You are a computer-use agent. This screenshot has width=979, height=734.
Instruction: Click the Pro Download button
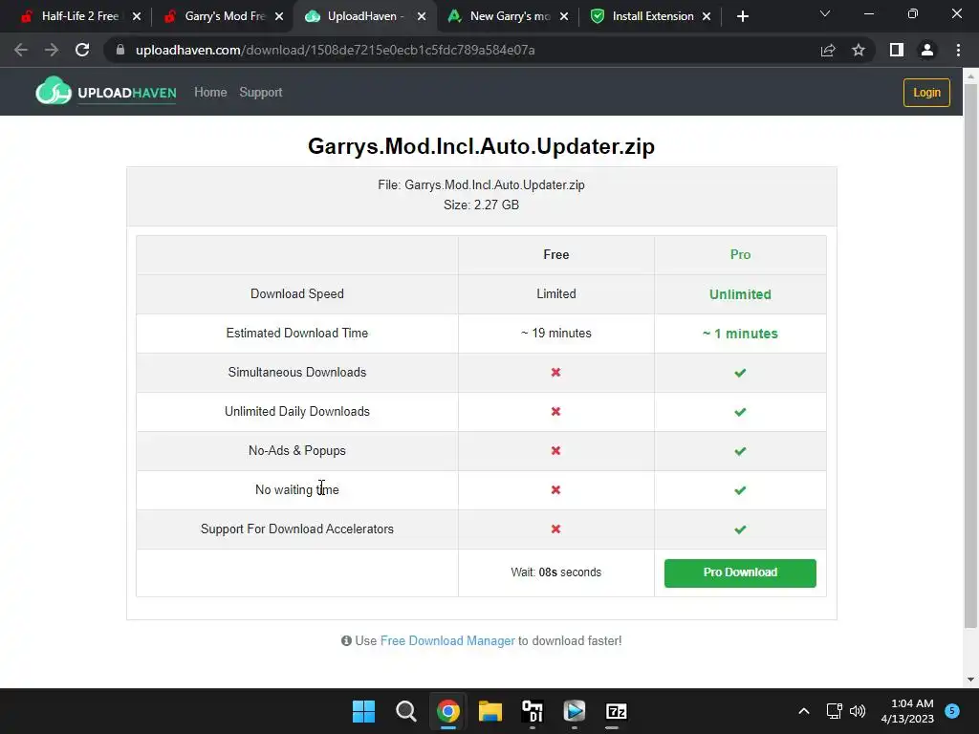740,573
